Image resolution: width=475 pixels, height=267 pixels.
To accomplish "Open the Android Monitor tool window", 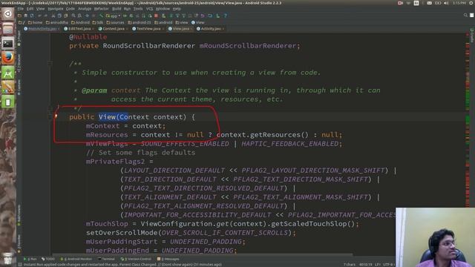I will coord(76,259).
